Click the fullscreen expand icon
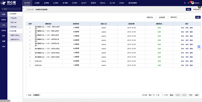 199,7
